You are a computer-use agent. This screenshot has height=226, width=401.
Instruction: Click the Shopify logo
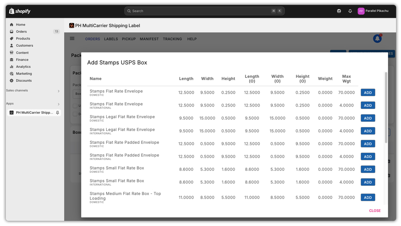[20, 11]
